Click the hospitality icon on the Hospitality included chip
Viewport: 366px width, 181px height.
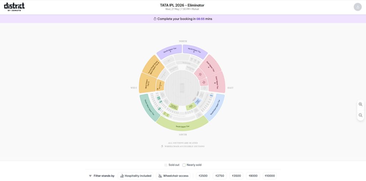(122, 176)
